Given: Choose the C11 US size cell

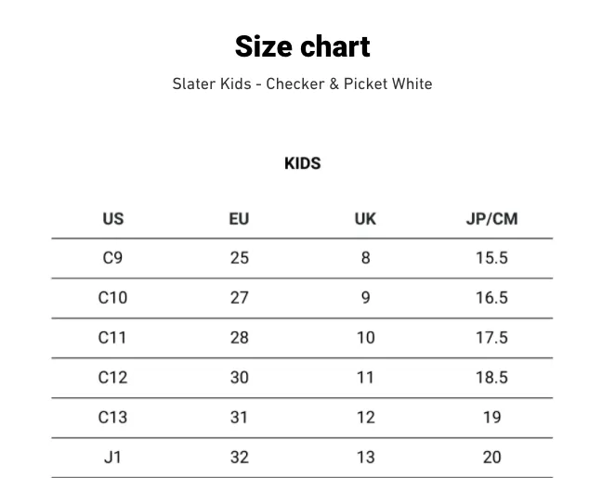Looking at the screenshot, I should point(112,338).
